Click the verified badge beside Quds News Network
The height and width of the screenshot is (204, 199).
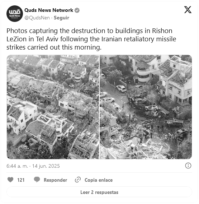pos(77,10)
